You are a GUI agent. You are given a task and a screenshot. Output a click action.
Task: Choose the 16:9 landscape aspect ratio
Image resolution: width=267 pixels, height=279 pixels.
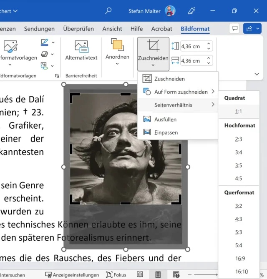point(240,259)
